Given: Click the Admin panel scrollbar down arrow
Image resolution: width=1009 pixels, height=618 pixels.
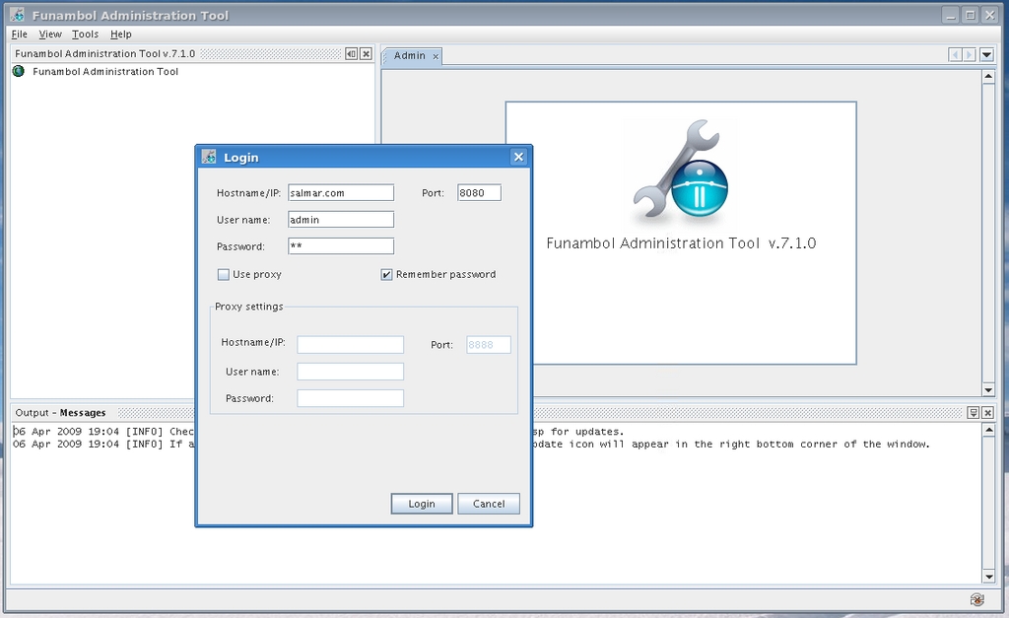Looking at the screenshot, I should tap(988, 389).
